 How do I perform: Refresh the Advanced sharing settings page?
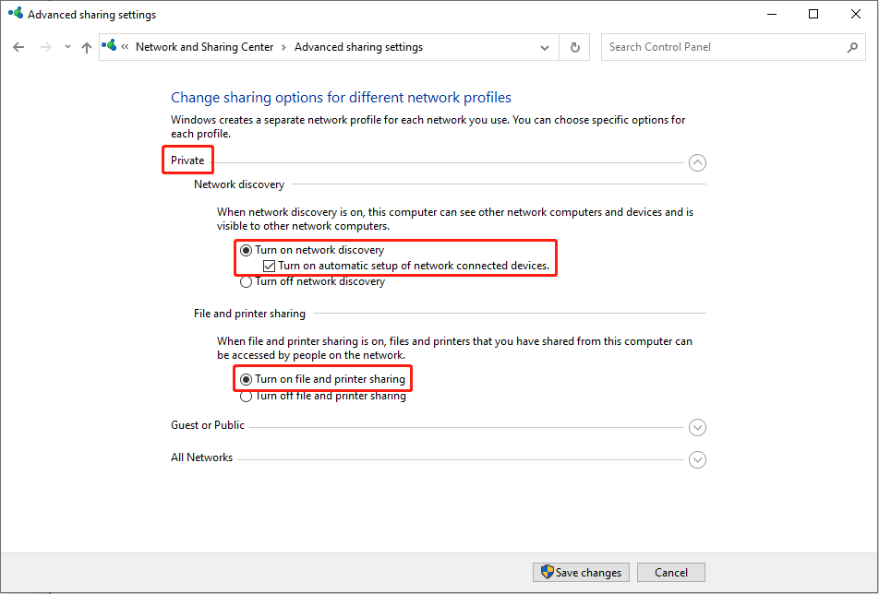pyautogui.click(x=575, y=47)
